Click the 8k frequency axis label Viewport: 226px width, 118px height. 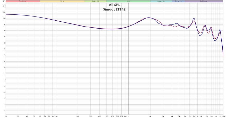pyautogui.click(x=194, y=116)
